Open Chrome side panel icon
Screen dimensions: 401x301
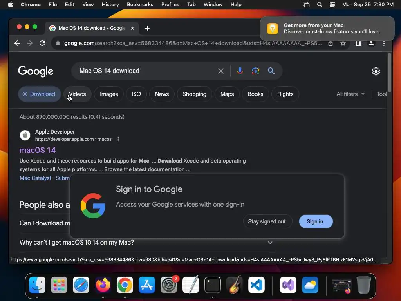[x=359, y=44]
